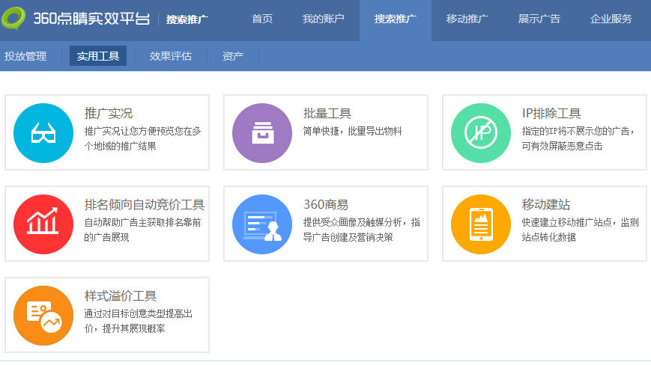Switch to 展示广告 tab
The width and height of the screenshot is (651, 365).
[x=539, y=19]
